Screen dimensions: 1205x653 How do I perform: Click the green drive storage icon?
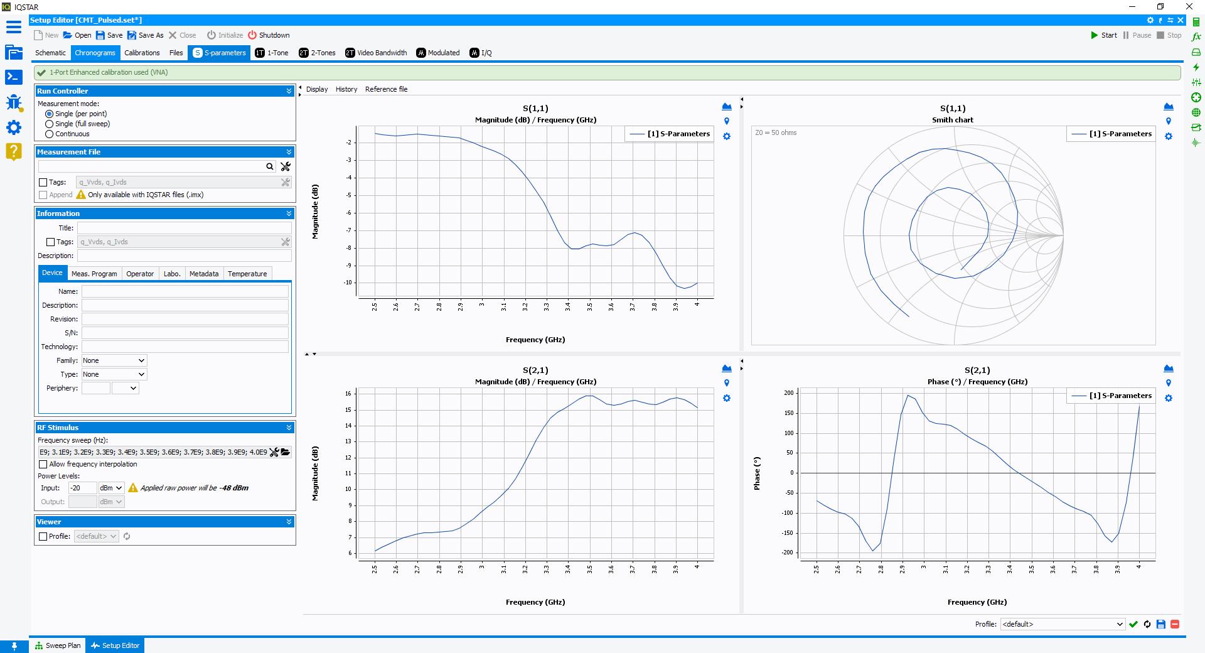point(1196,52)
